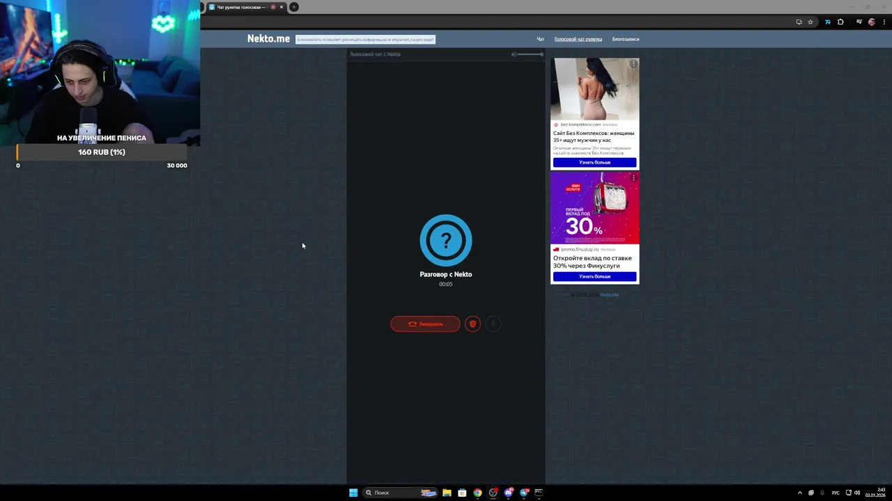Click the 30% deposit ad banner image
Viewport: 892px width, 501px height.
594,208
